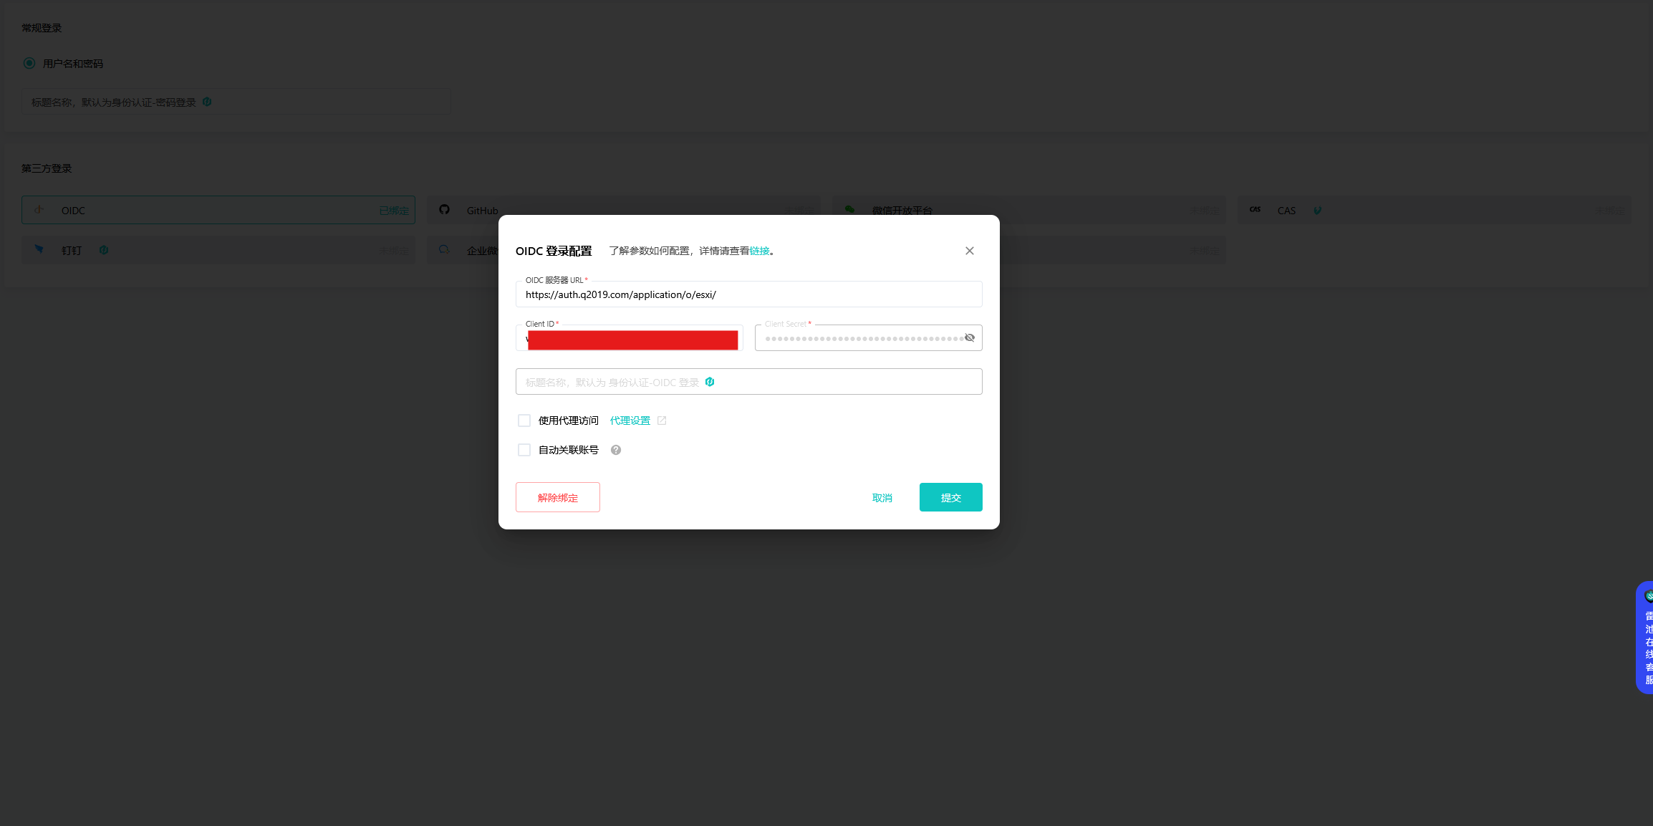This screenshot has width=1653, height=826.
Task: Open the external link icon next to 代理设置
Action: tap(662, 421)
